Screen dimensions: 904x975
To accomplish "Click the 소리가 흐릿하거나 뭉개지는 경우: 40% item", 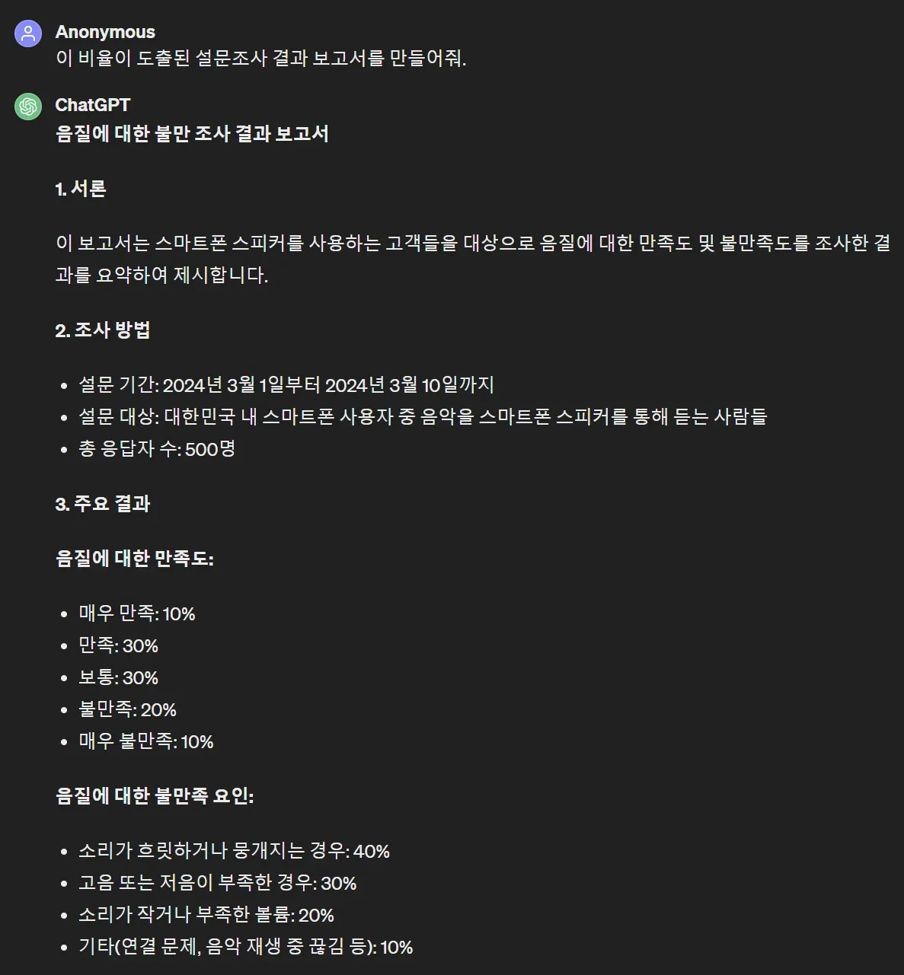I will pyautogui.click(x=235, y=851).
